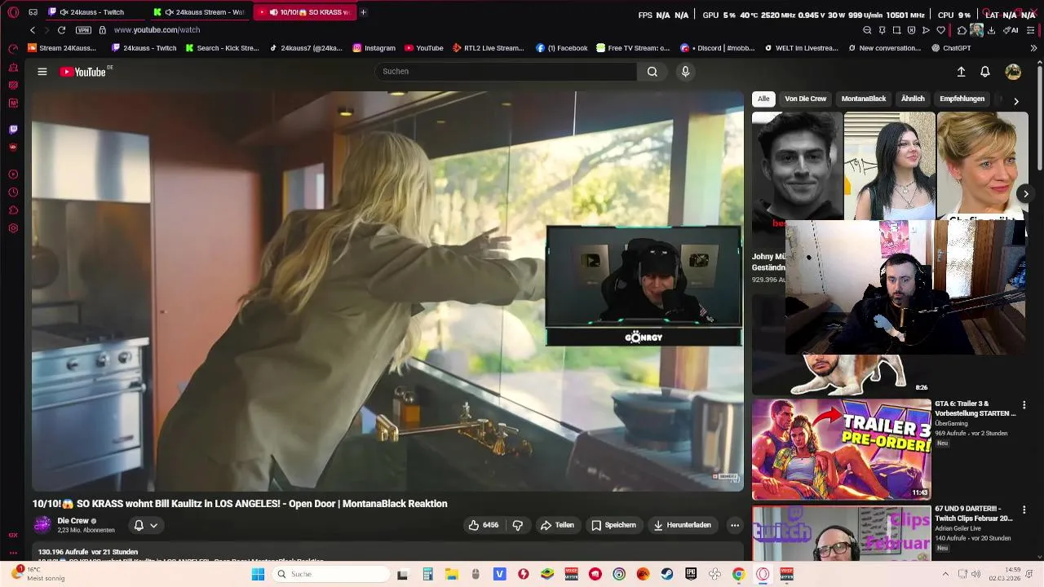Image resolution: width=1044 pixels, height=587 pixels.
Task: Start voice search with microphone icon
Action: point(685,72)
